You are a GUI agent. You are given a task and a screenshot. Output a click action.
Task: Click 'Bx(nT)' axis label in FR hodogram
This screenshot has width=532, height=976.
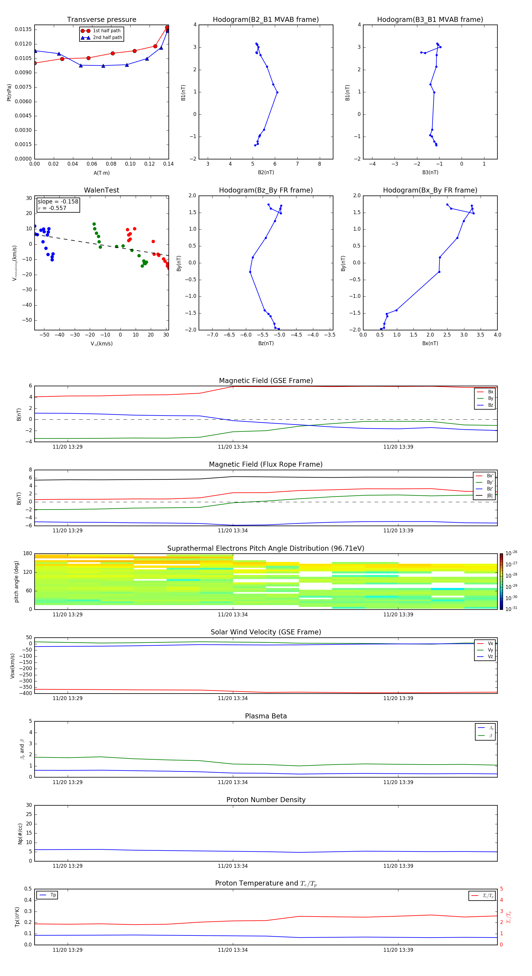tap(430, 343)
